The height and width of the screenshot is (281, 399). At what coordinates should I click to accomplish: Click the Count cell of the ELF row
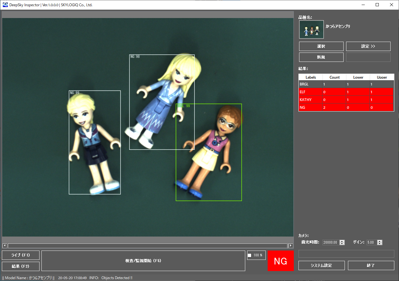point(335,92)
